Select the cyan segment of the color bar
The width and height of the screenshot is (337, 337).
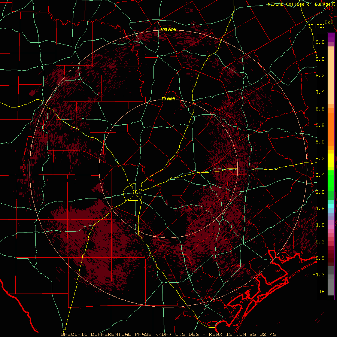(331, 206)
